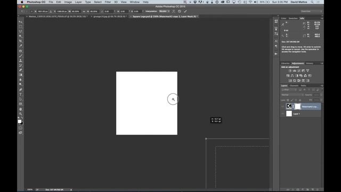This screenshot has width=341, height=192.
Task: Open the Filter menu
Action: coord(108,2)
